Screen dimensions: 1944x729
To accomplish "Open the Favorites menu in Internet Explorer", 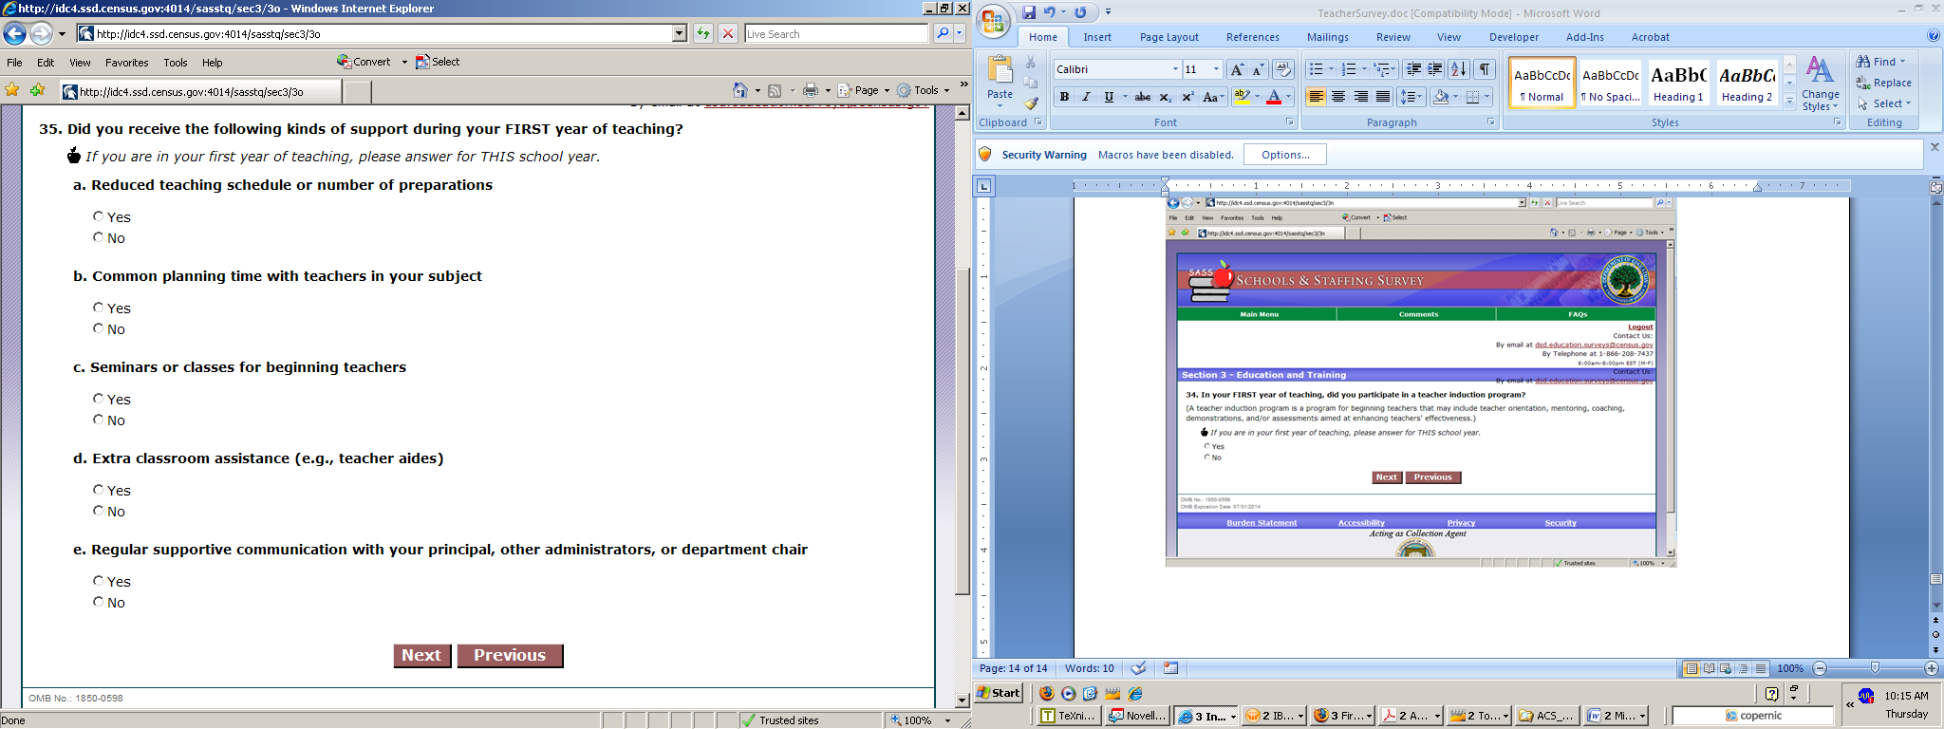I will [127, 63].
